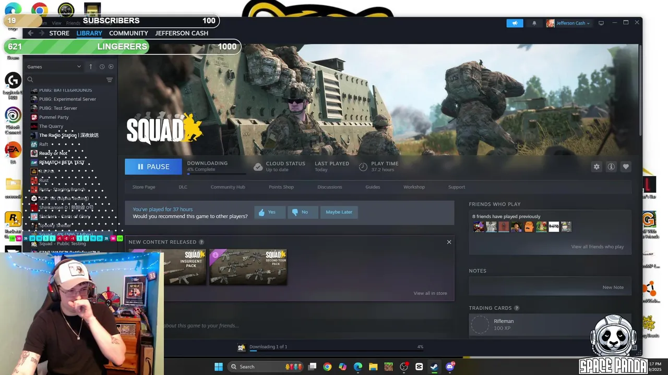Click View all in store
The width and height of the screenshot is (668, 375).
(x=430, y=293)
